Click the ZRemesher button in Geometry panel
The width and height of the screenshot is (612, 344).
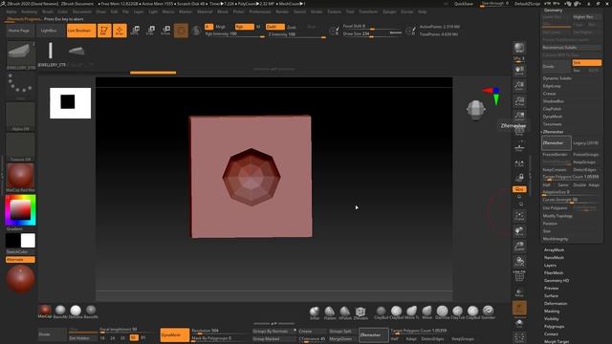point(557,143)
